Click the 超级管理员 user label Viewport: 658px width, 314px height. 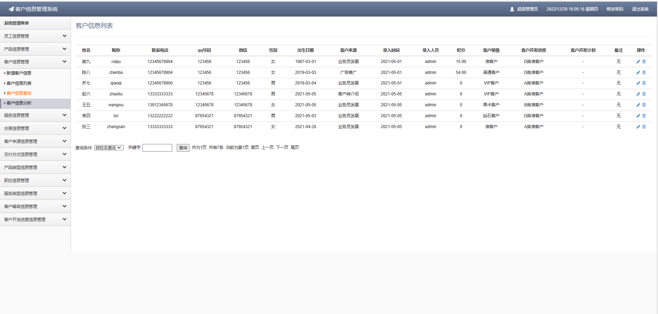527,9
